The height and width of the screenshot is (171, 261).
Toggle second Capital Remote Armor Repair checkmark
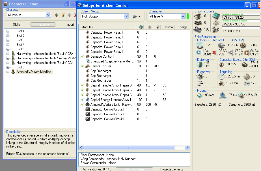[x=82, y=90]
